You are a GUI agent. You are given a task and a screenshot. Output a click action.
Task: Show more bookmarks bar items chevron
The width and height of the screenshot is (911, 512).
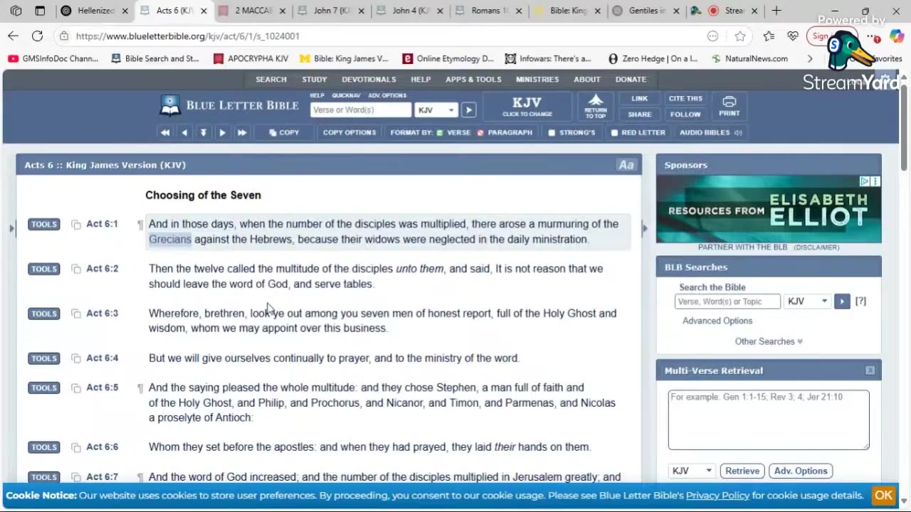810,59
